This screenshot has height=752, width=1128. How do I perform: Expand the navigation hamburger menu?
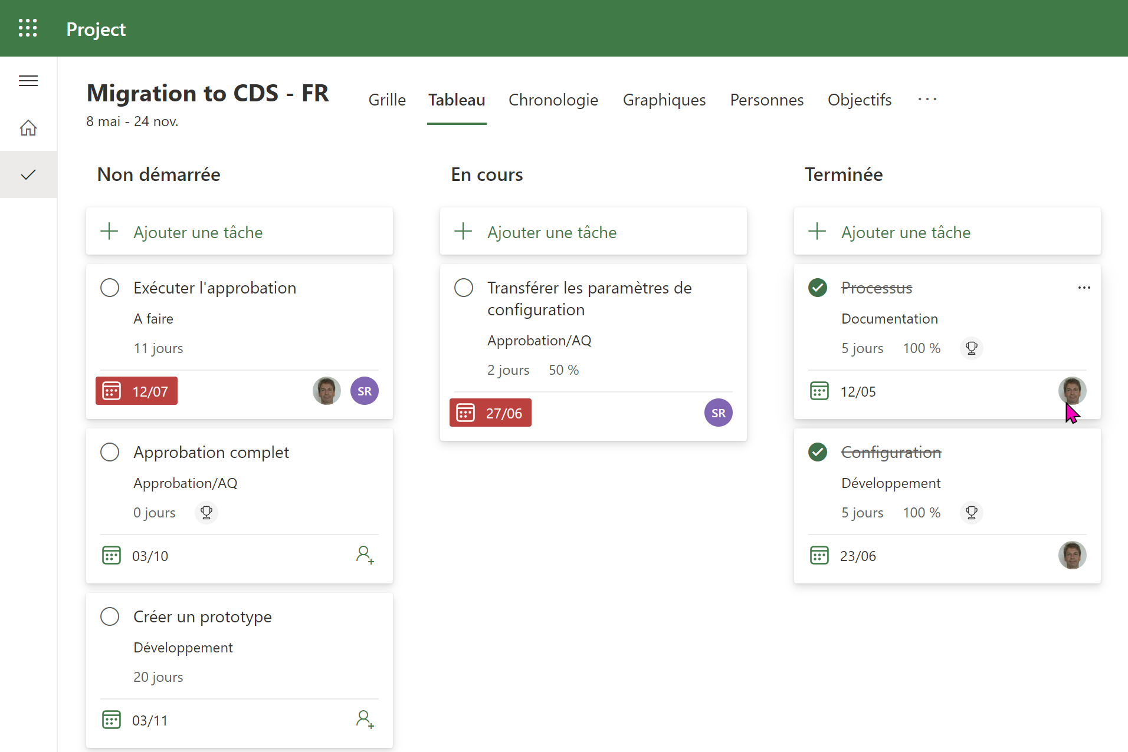(x=28, y=80)
